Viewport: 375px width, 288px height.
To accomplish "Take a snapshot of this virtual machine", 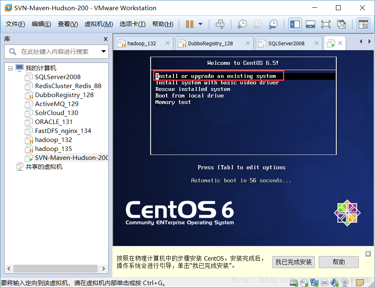I will pos(242,24).
